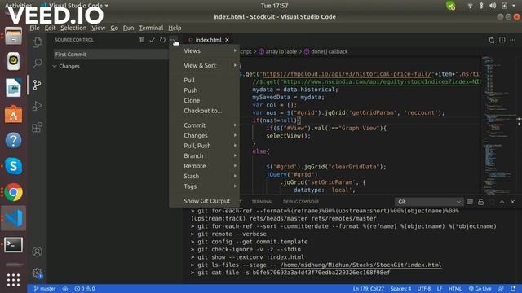Viewport: 522px width, 293px height.
Task: Select Push from the menu
Action: click(x=204, y=90)
